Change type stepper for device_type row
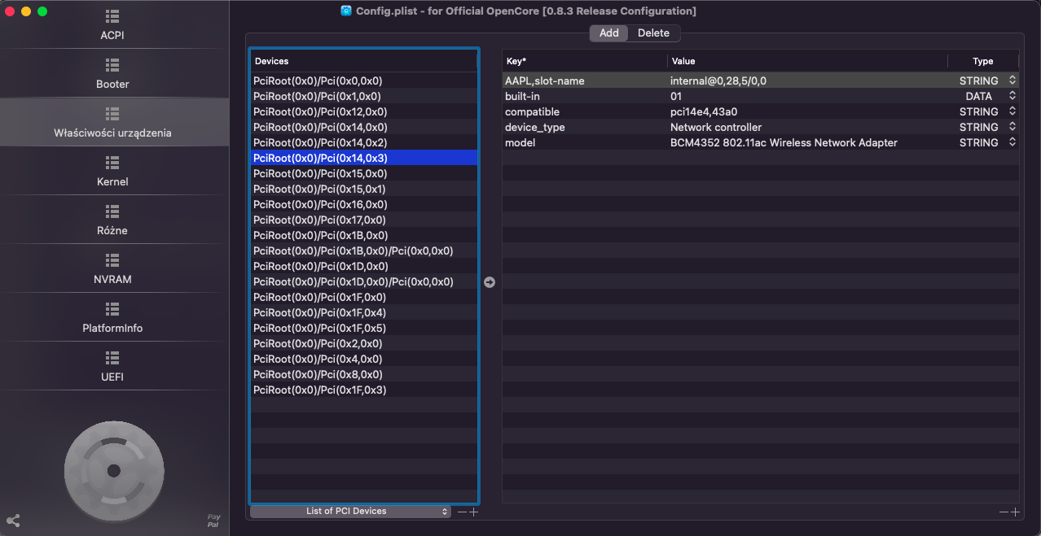The image size is (1041, 536). coord(1012,127)
